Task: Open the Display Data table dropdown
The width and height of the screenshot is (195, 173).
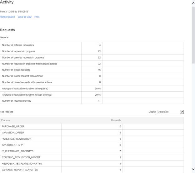Action: coord(170,112)
